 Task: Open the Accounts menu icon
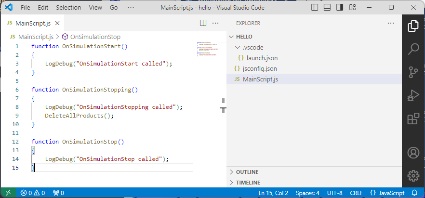413,153
